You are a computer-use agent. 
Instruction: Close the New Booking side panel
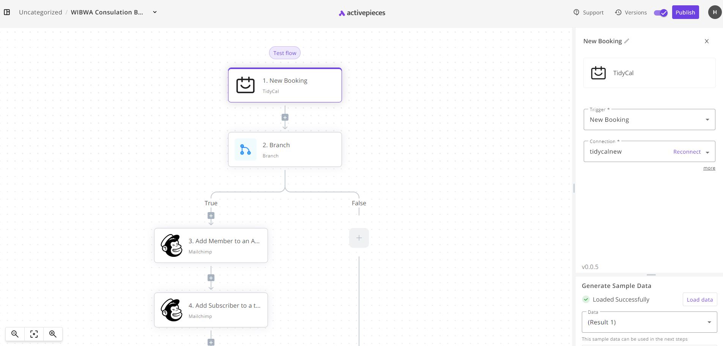[x=707, y=41]
